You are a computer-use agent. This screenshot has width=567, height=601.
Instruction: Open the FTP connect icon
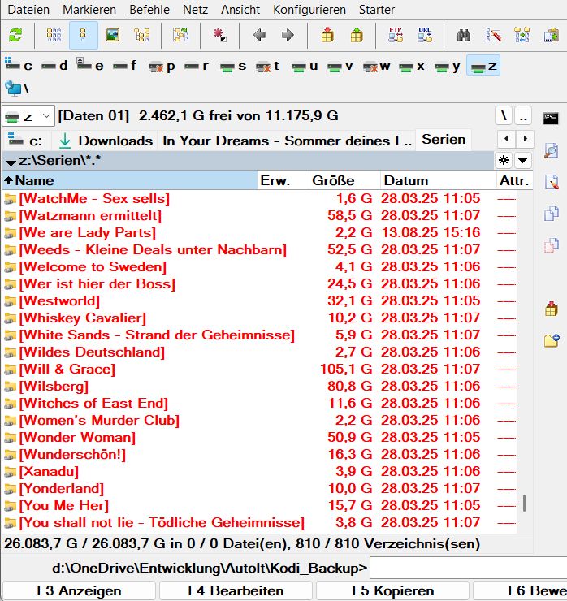point(396,36)
